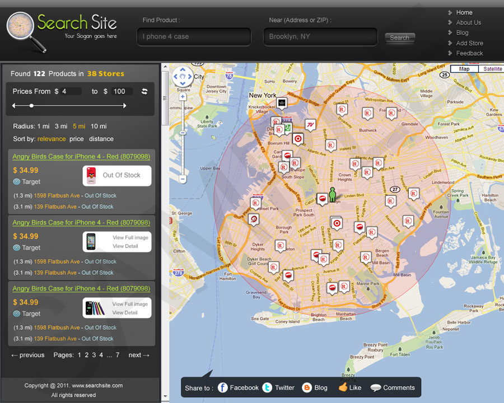The width and height of the screenshot is (504, 403).
Task: Click the right arrow end of price slider
Action: (125, 105)
